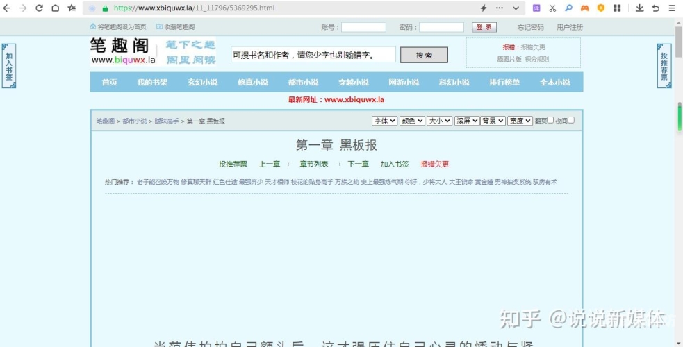
Task: Open the 玄幻小说 navigation item
Action: tap(203, 82)
